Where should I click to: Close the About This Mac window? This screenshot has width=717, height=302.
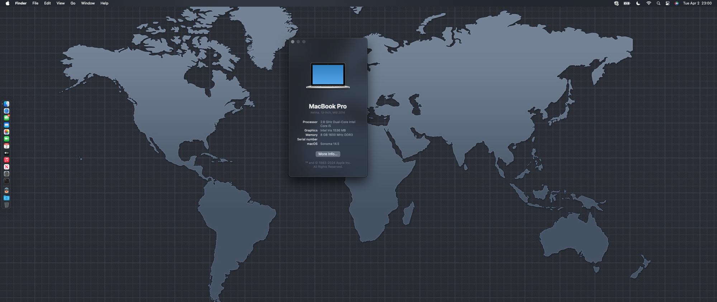[293, 42]
